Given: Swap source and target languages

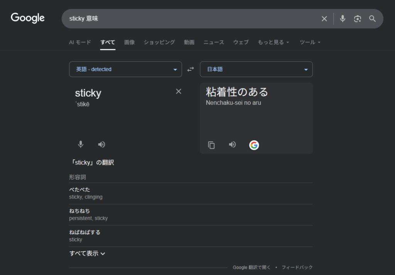Looking at the screenshot, I should pyautogui.click(x=191, y=69).
